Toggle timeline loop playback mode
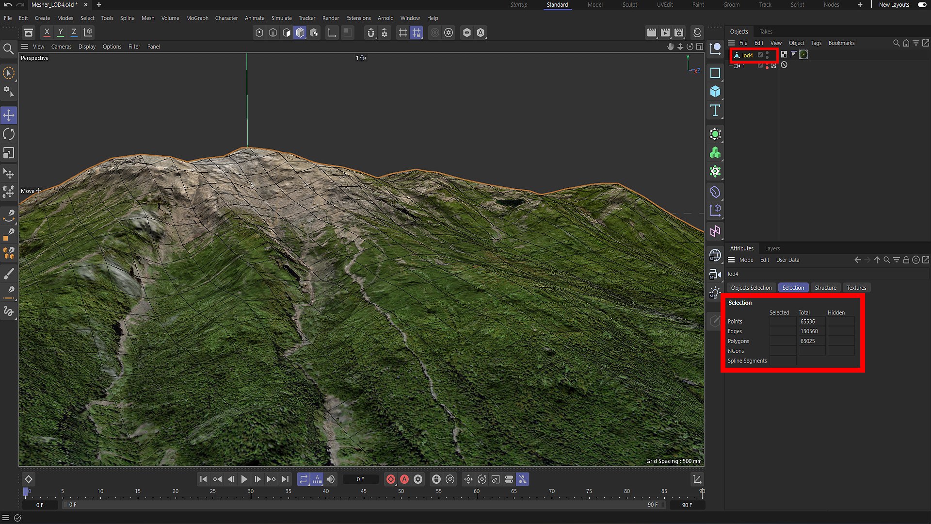931x524 pixels. (304, 479)
